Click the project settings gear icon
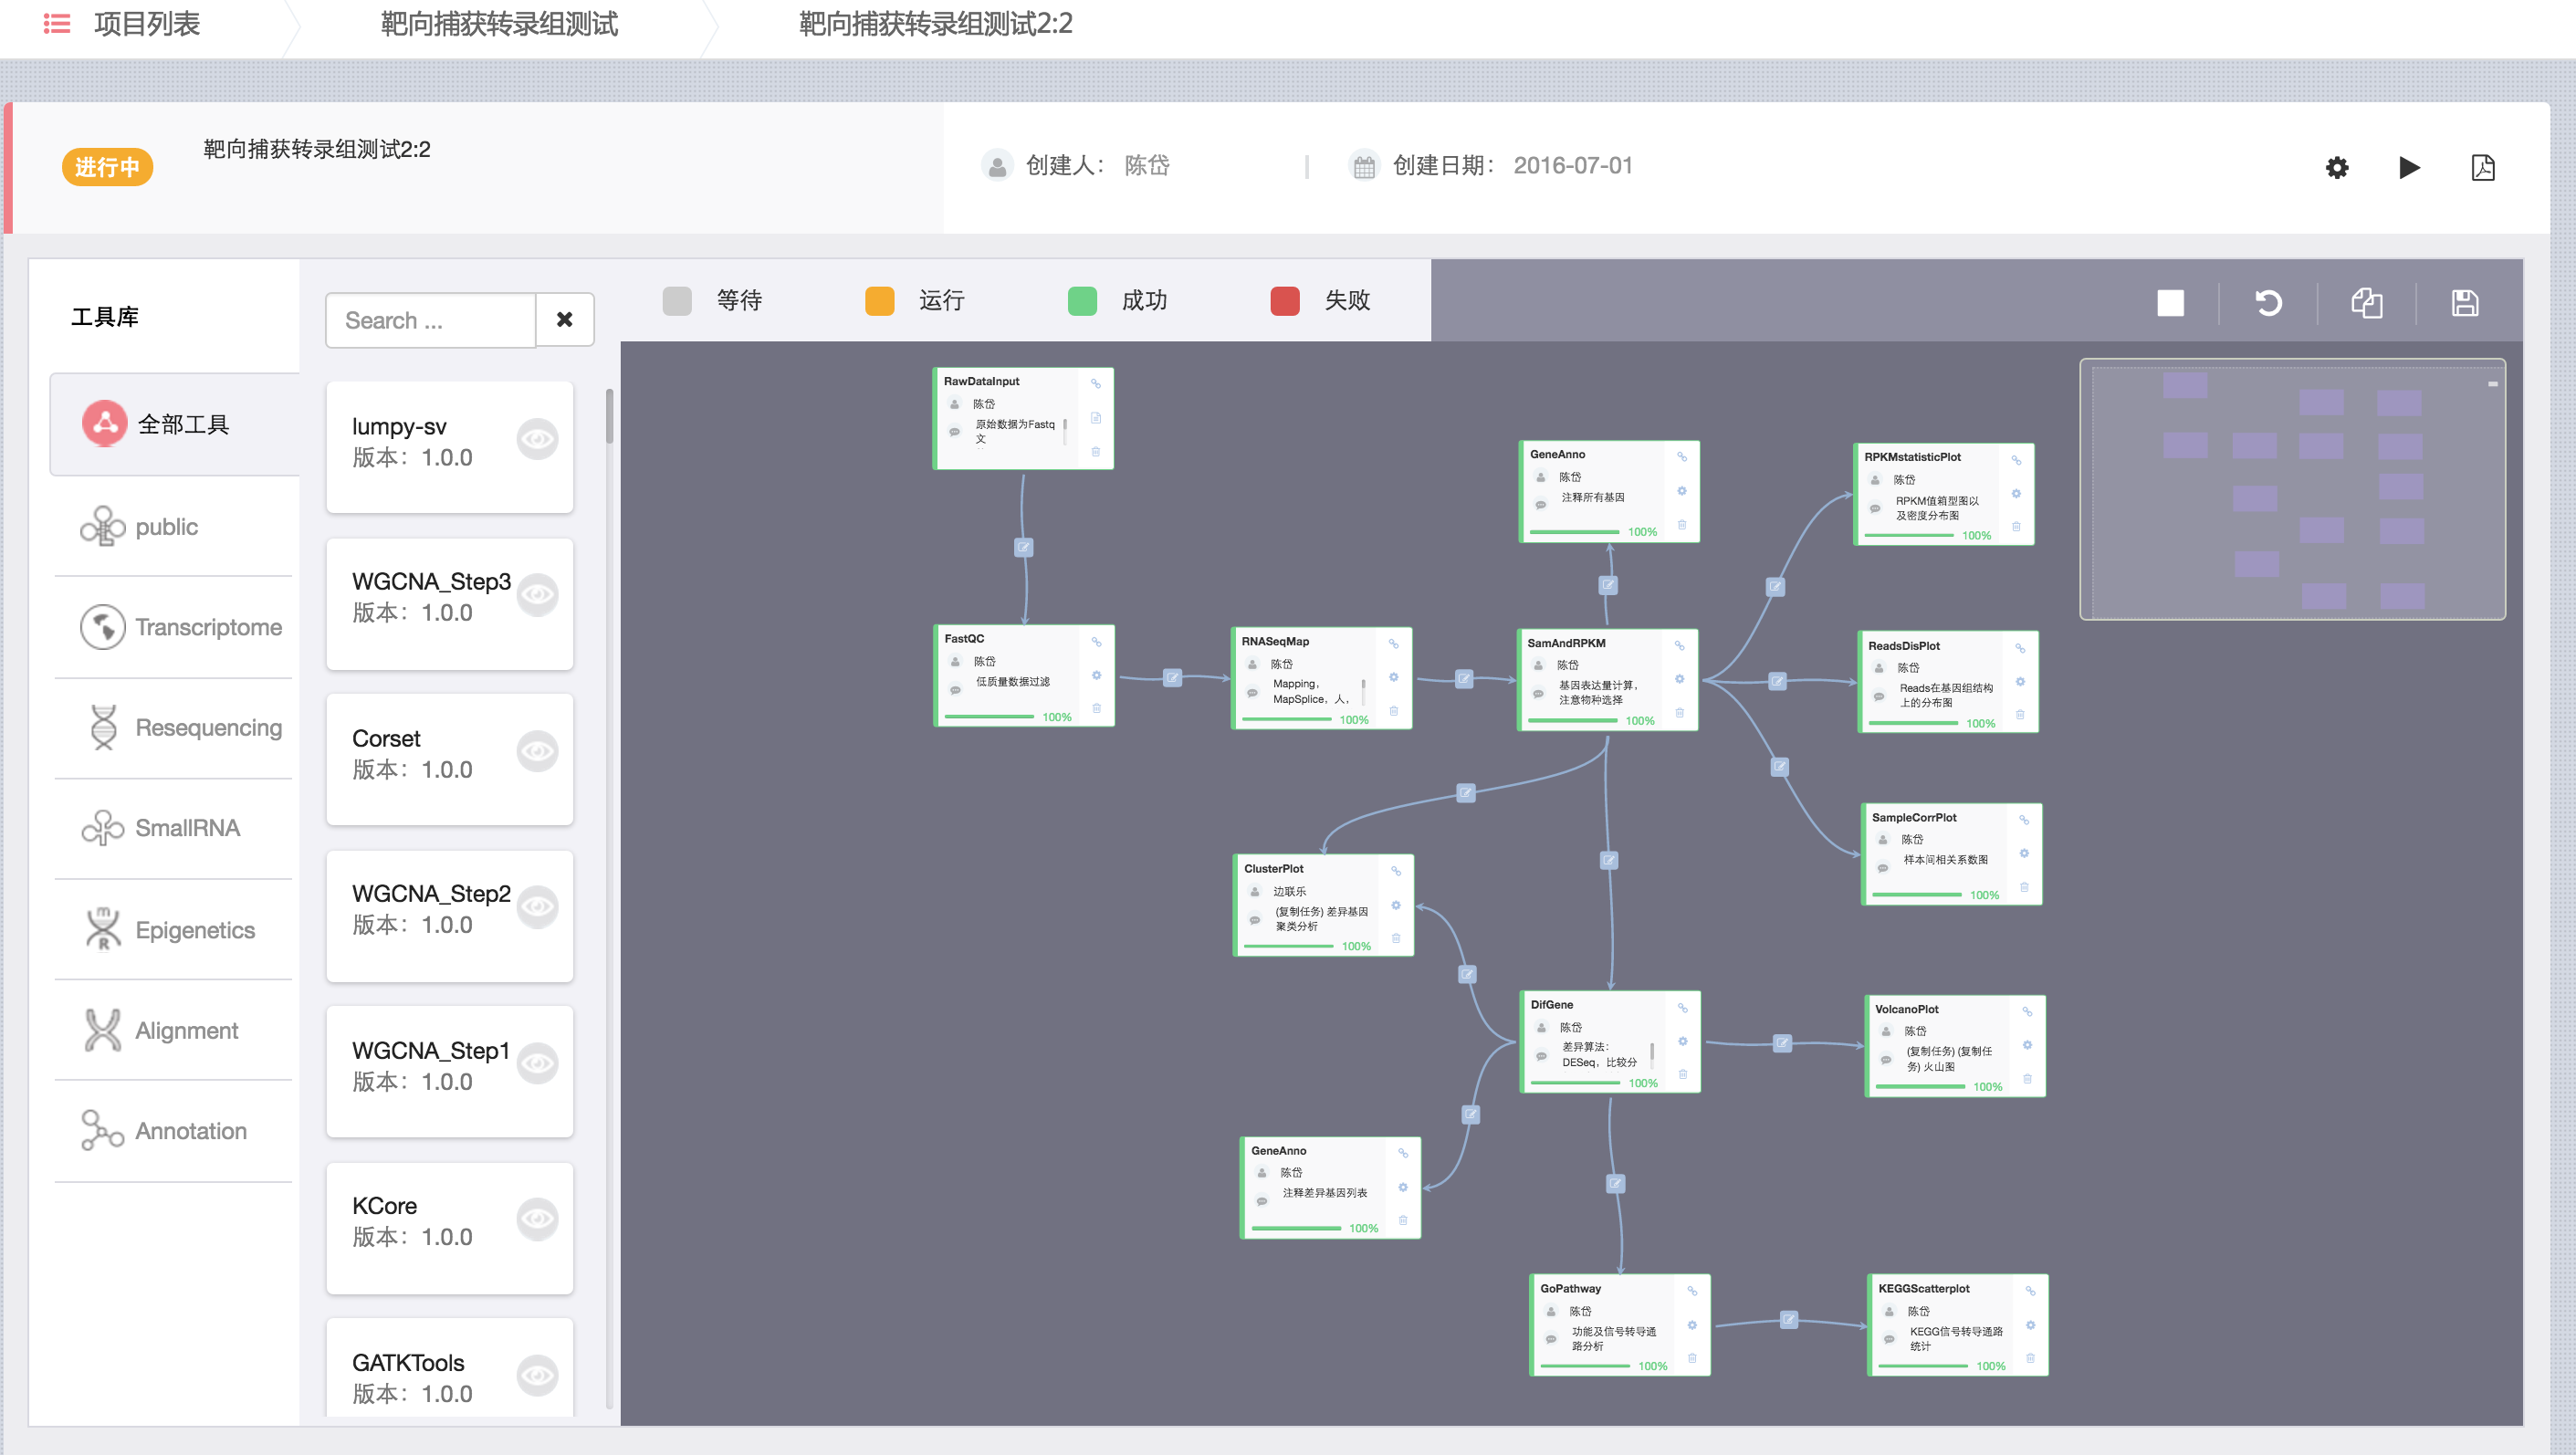The image size is (2576, 1455). point(2336,167)
